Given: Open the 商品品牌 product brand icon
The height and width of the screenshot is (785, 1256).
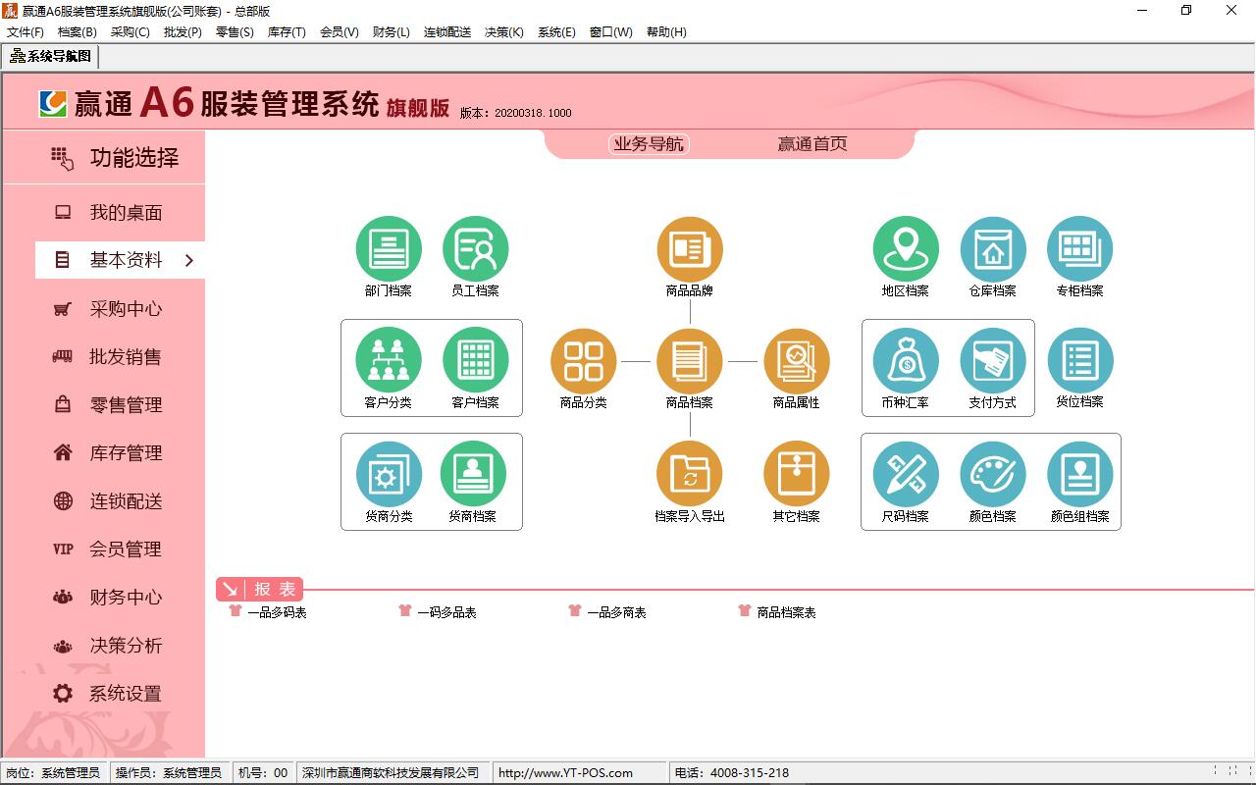Looking at the screenshot, I should click(690, 249).
